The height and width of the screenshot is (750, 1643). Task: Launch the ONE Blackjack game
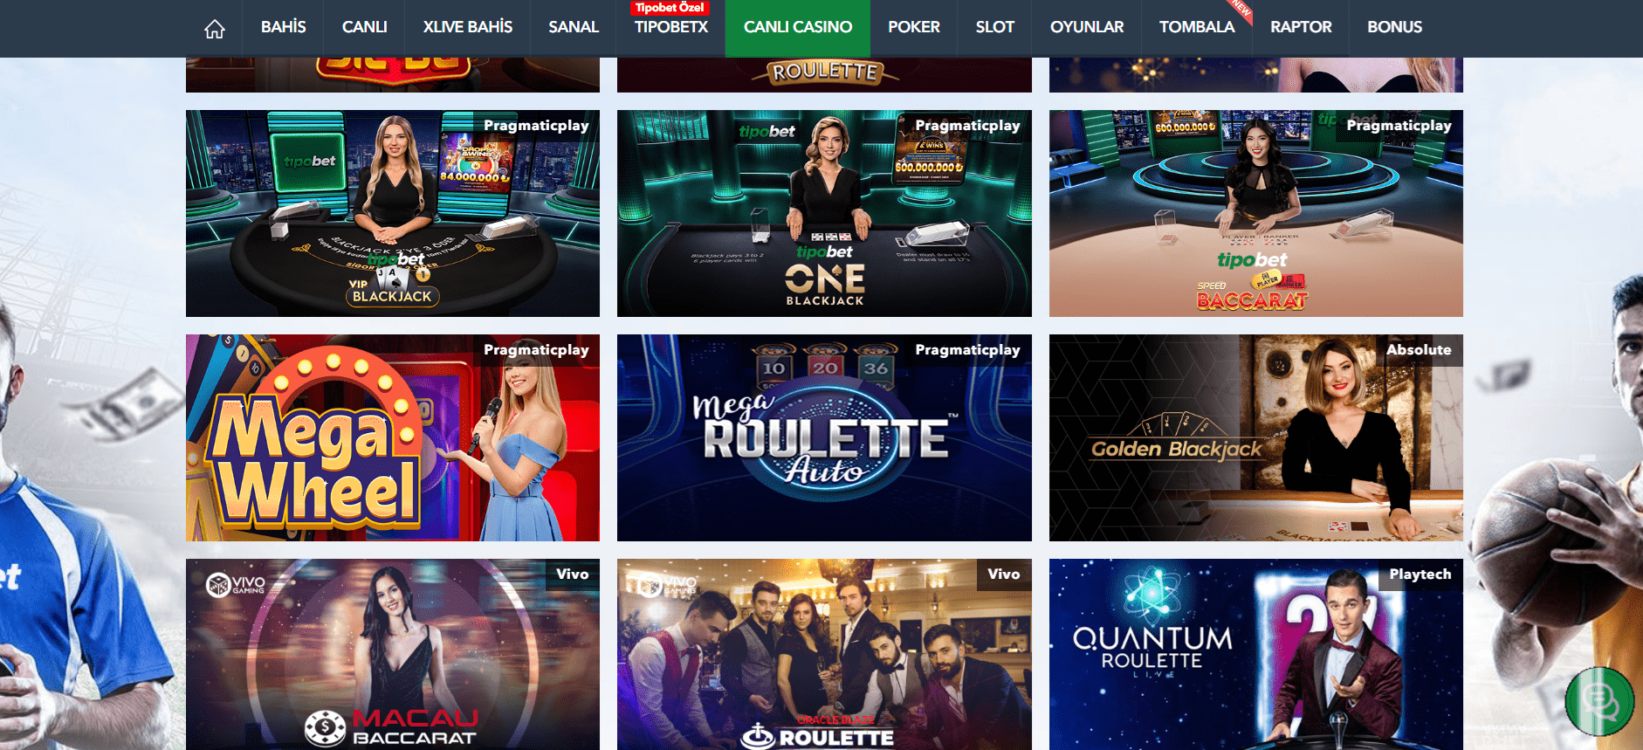point(824,213)
